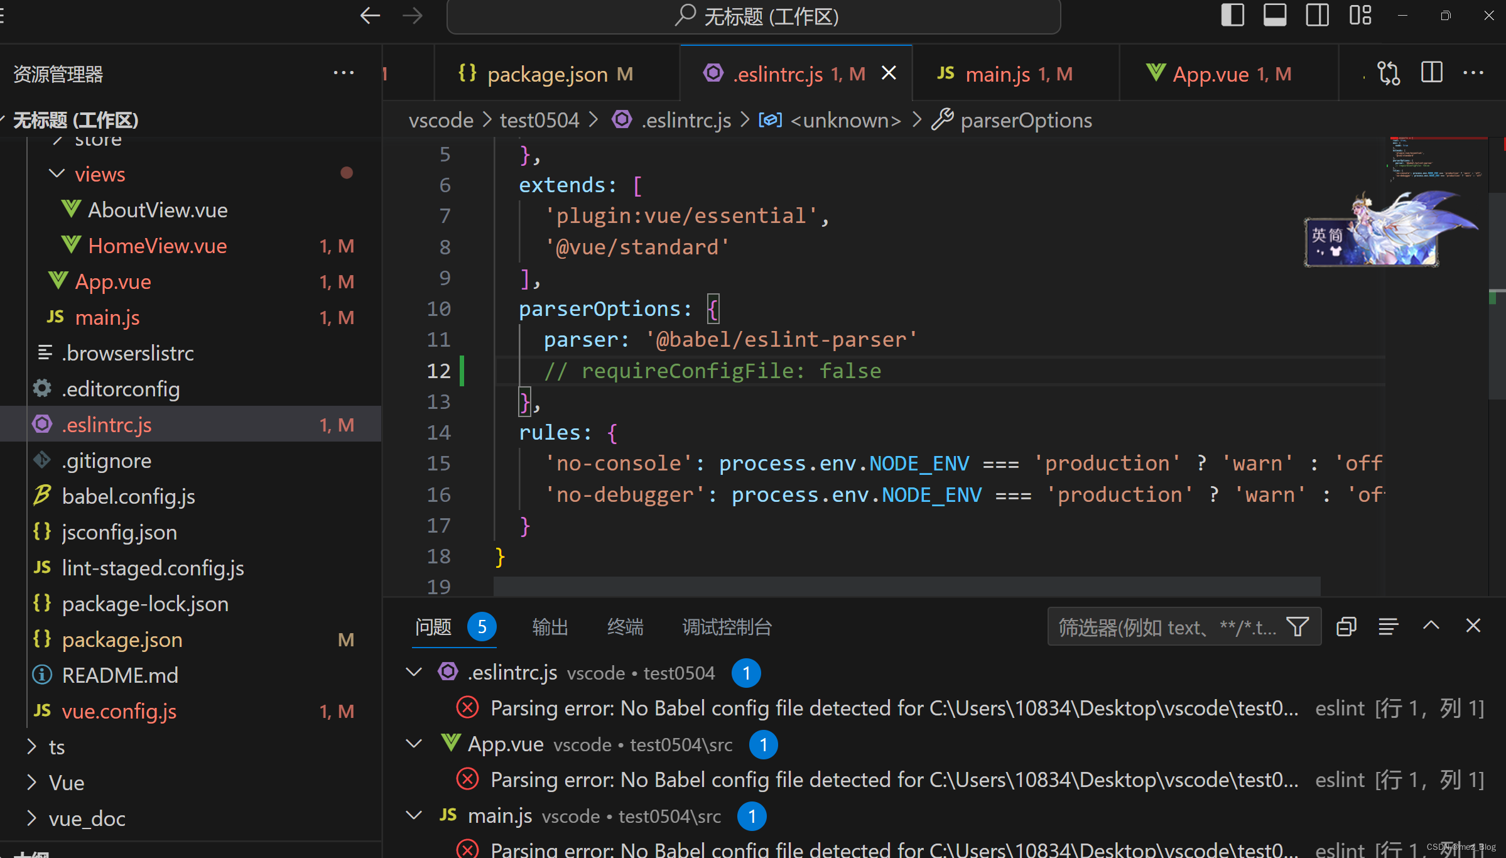Image resolution: width=1506 pixels, height=858 pixels.
Task: Toggle problems view as table icon
Action: (x=1389, y=626)
